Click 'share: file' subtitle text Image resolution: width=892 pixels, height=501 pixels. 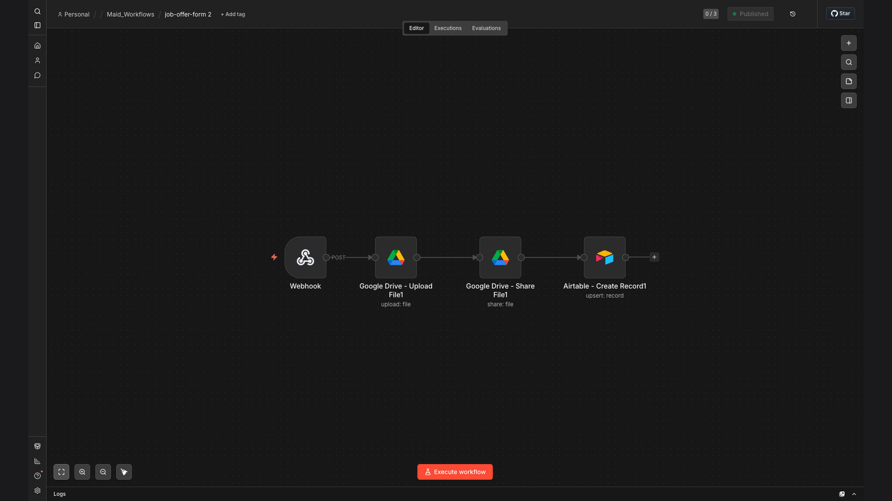[500, 304]
